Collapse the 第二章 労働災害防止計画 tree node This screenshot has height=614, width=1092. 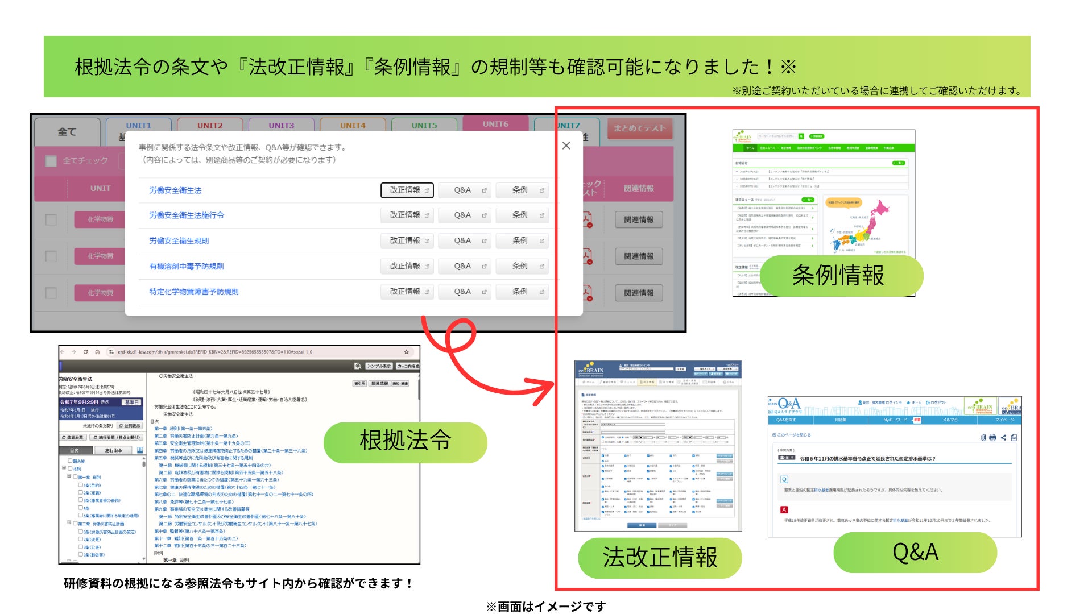click(x=69, y=523)
